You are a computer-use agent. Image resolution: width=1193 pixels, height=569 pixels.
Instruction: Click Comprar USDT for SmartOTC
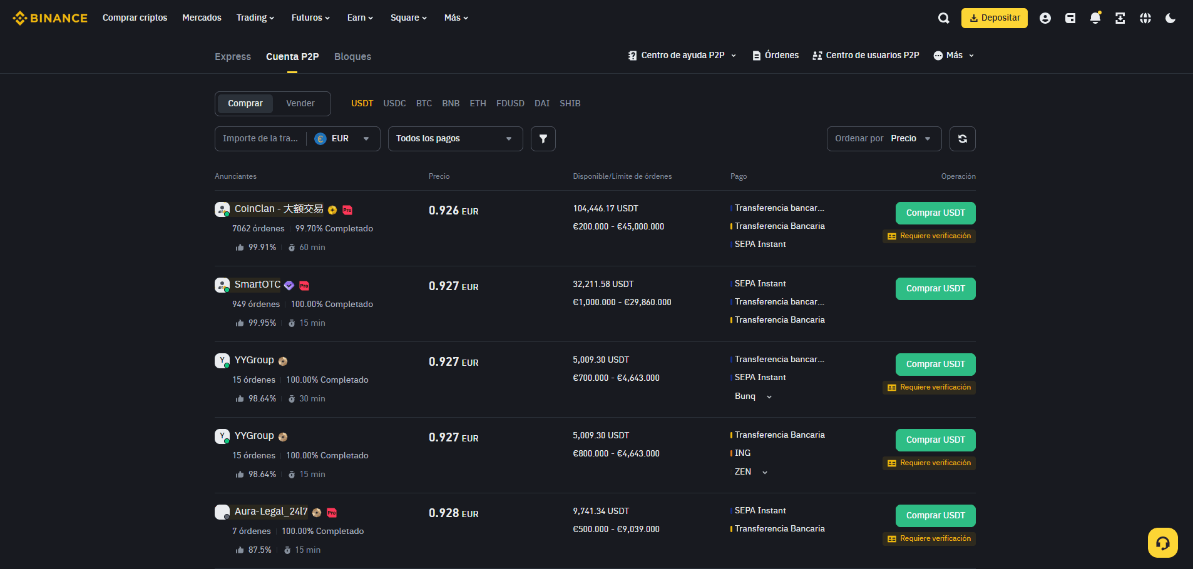[935, 289]
